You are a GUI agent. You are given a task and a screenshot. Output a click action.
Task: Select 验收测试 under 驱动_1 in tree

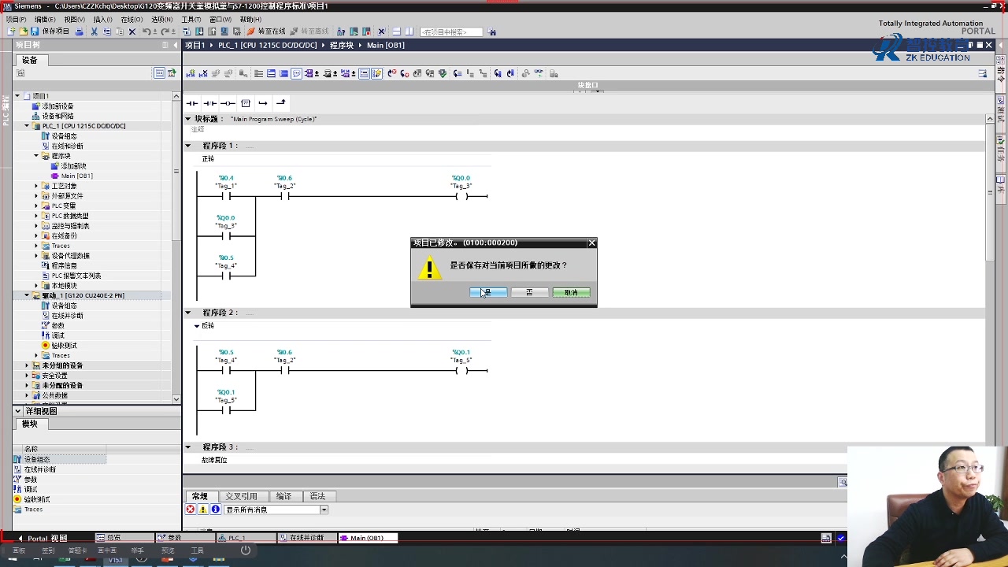coord(64,346)
